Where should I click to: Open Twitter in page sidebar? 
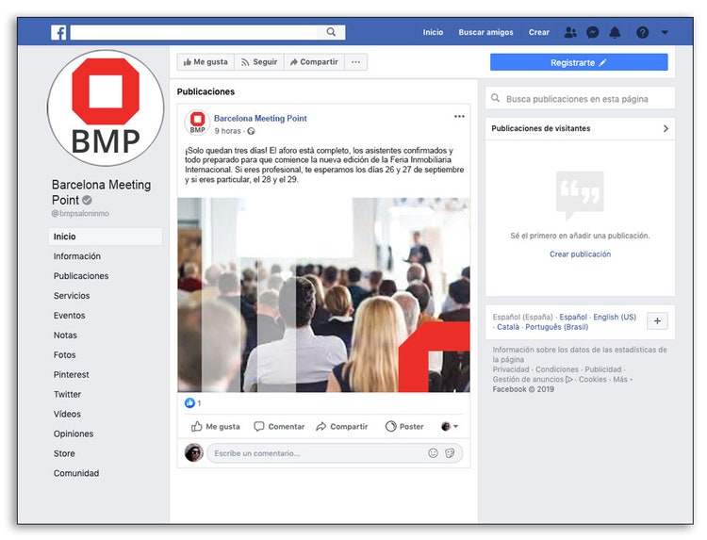tap(67, 395)
